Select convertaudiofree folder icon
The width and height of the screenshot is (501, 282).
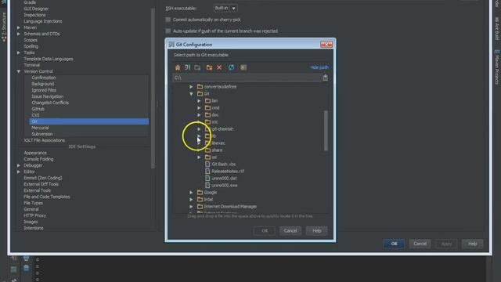tap(200, 87)
